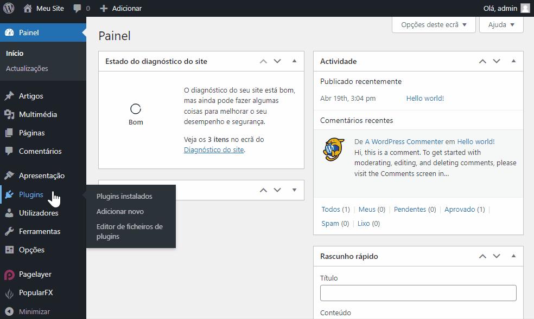Open the Utilizadores menu label
Image resolution: width=534 pixels, height=319 pixels.
[x=39, y=213]
